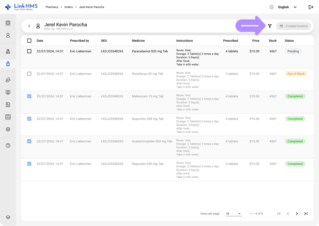Image resolution: width=319 pixels, height=226 pixels.
Task: Click the Pending status badge
Action: pyautogui.click(x=293, y=51)
